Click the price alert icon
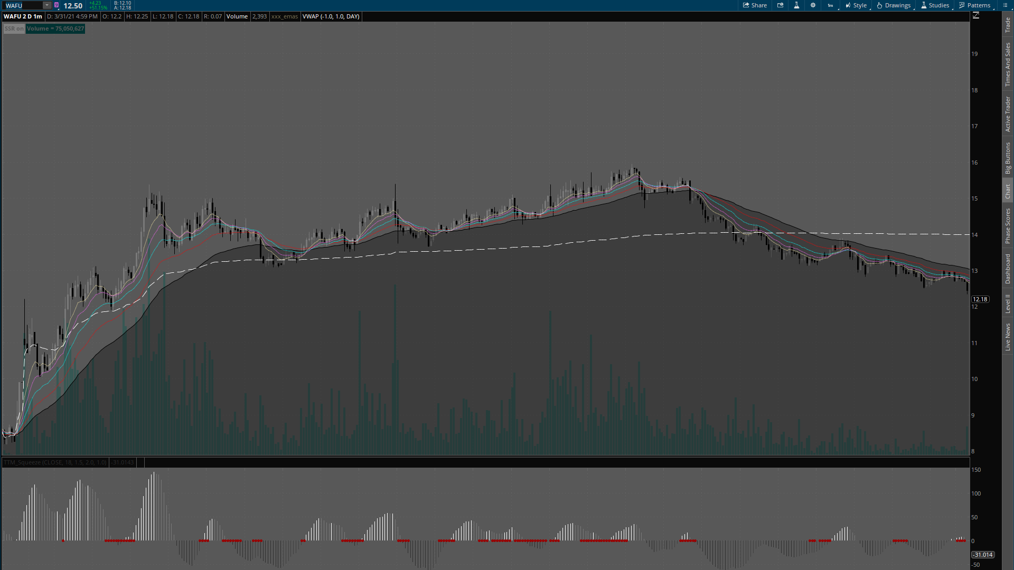Screen dimensions: 1014x570 [x=780, y=5]
